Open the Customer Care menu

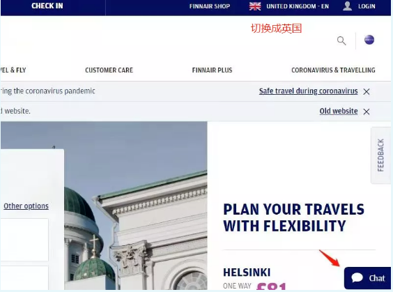109,70
